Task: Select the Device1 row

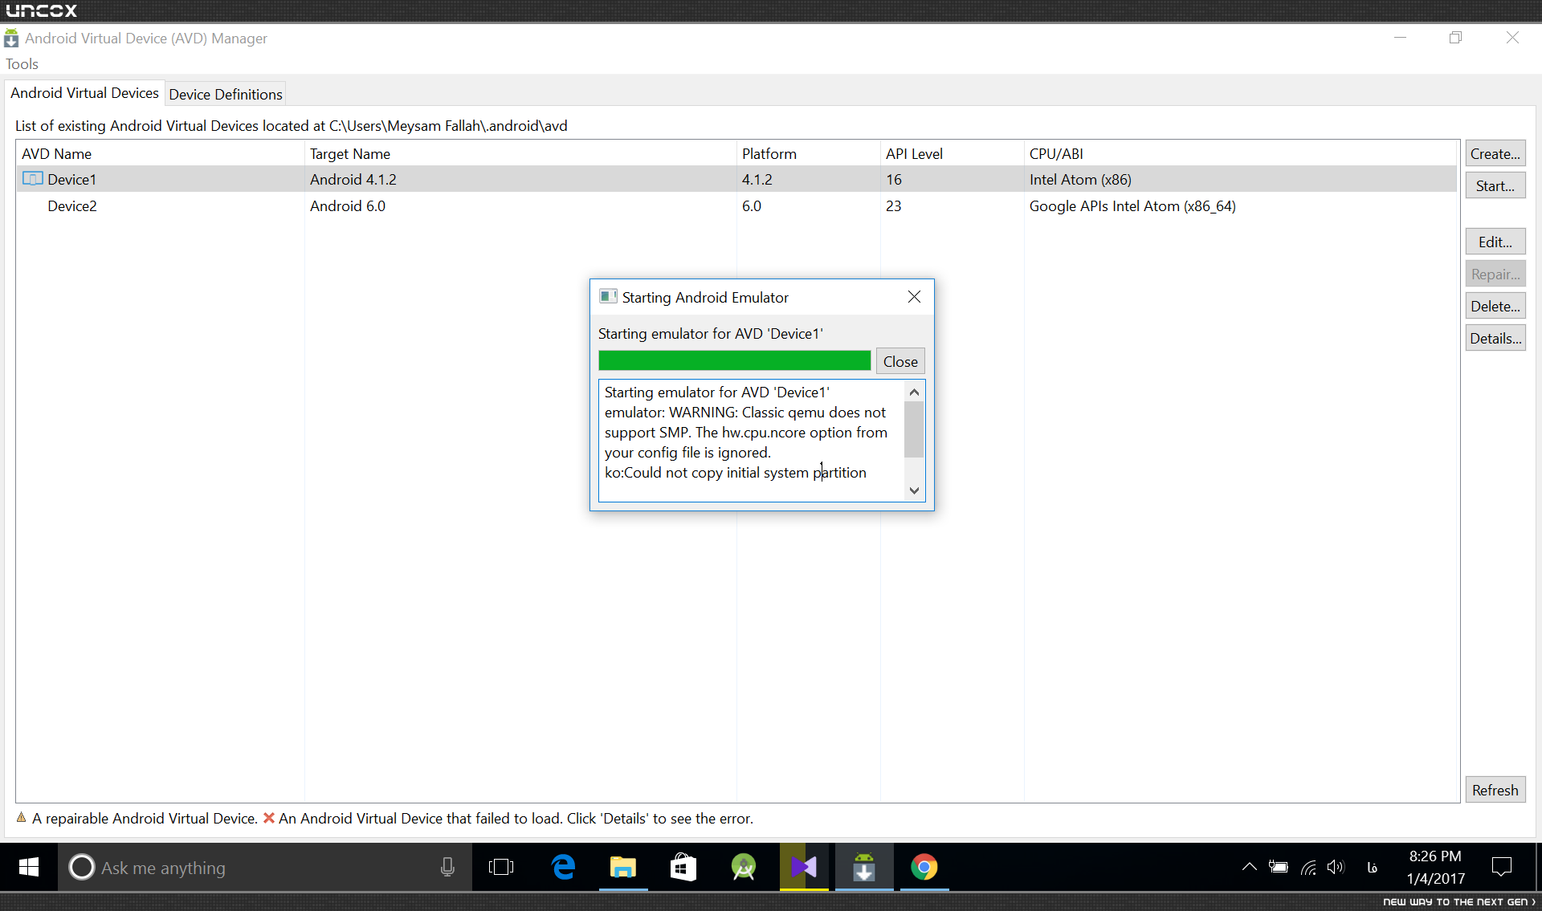Action: (x=736, y=179)
